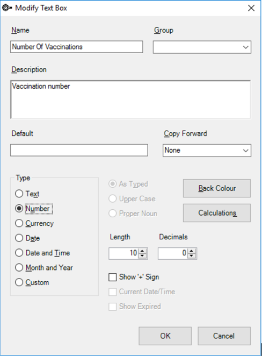
Task: Confirm changes with the OK button
Action: pos(165,336)
